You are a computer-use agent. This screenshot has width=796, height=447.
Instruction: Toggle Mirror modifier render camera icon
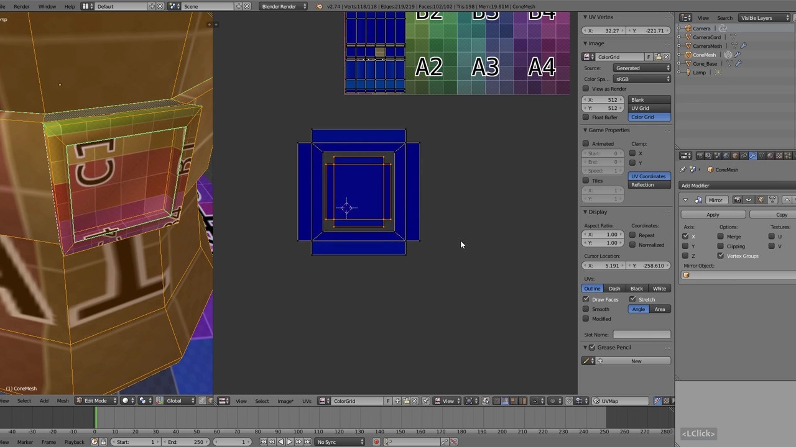tap(738, 200)
